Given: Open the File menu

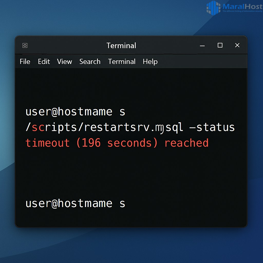Looking at the screenshot, I should [x=25, y=62].
